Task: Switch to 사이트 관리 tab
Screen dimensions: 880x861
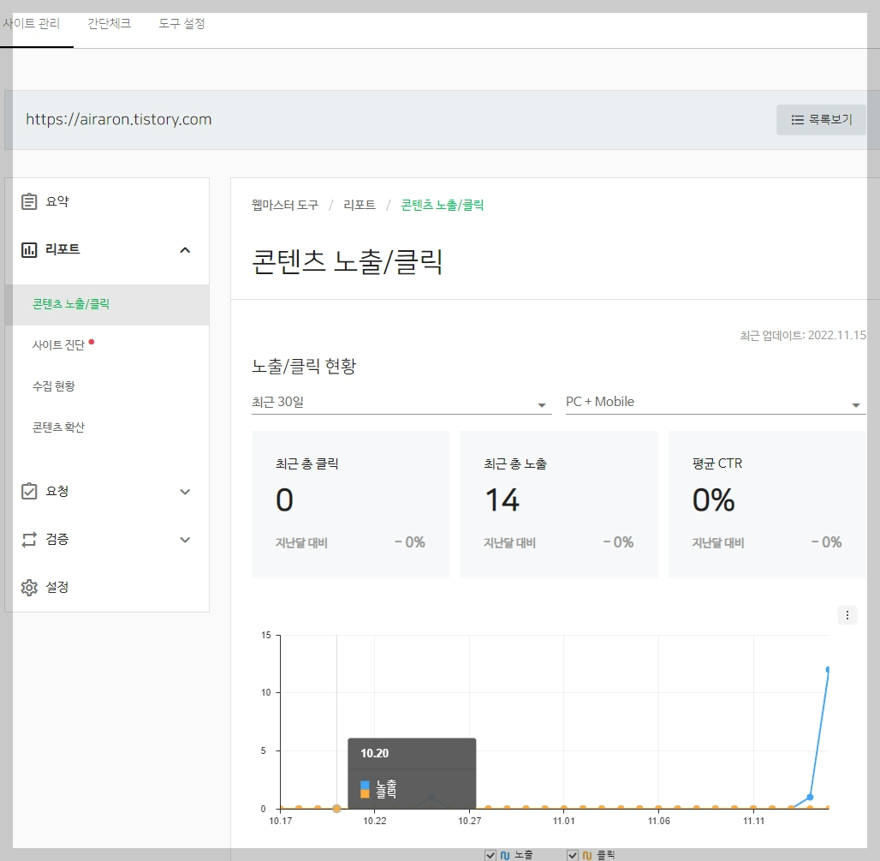Action: click(31, 24)
